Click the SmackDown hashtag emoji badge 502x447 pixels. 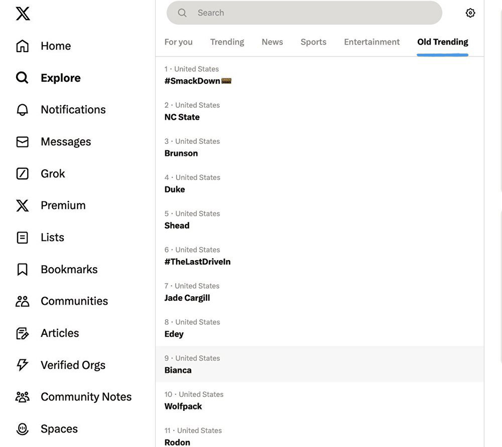[x=226, y=81]
